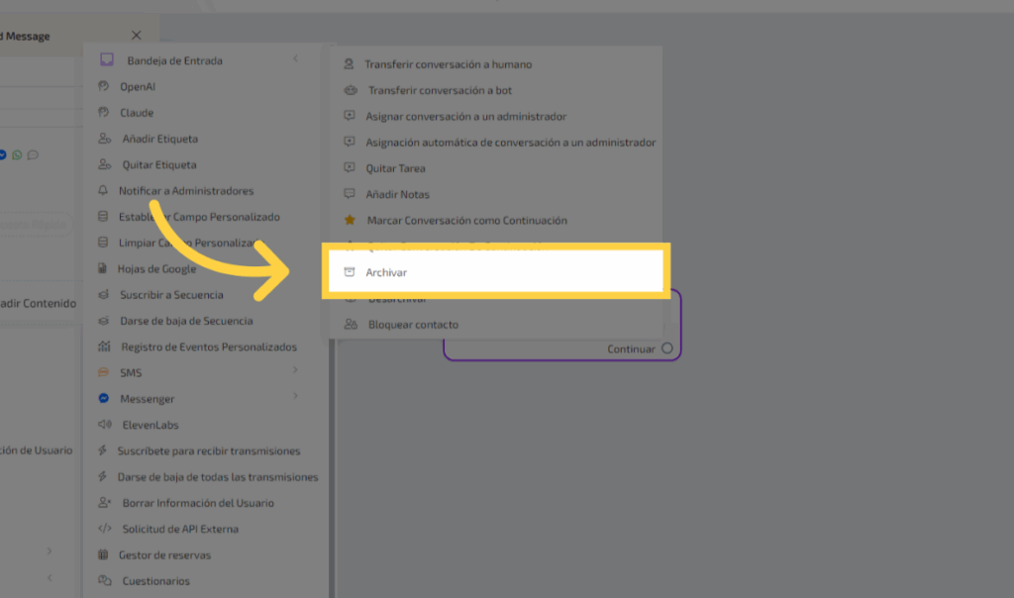Expand the SMS submenu arrow
Image resolution: width=1014 pixels, height=598 pixels.
(x=295, y=371)
